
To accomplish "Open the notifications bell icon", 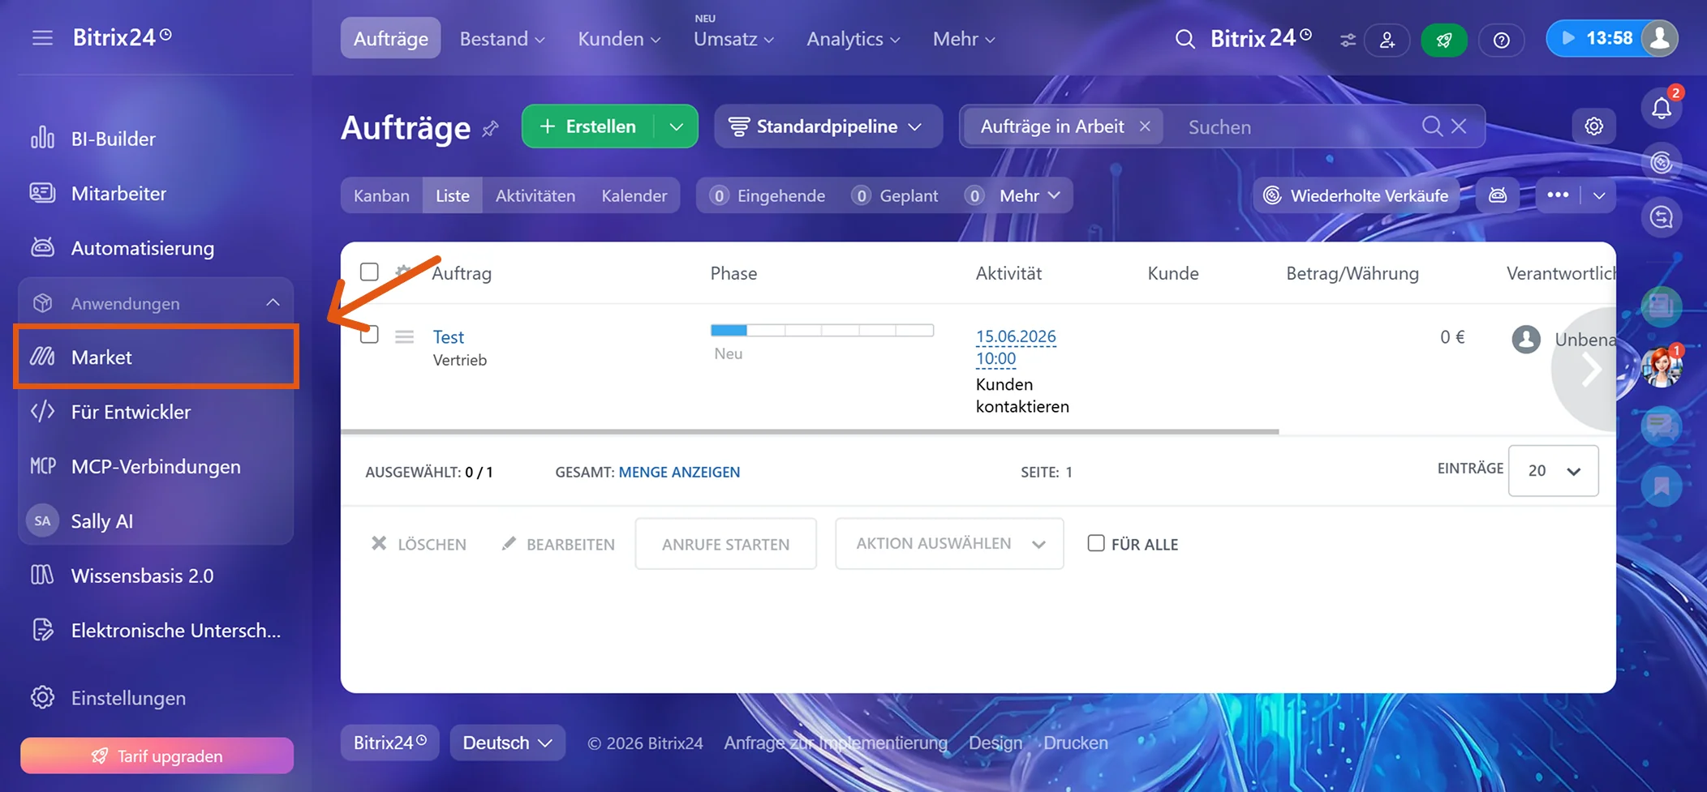I will tap(1661, 108).
